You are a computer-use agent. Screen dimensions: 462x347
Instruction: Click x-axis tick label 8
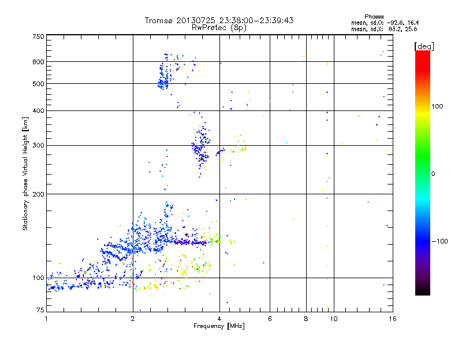click(306, 319)
